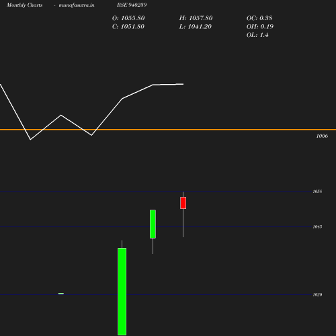The image size is (336, 336).
Task: Click the tall green candlestick at bottom
Action: [122, 292]
